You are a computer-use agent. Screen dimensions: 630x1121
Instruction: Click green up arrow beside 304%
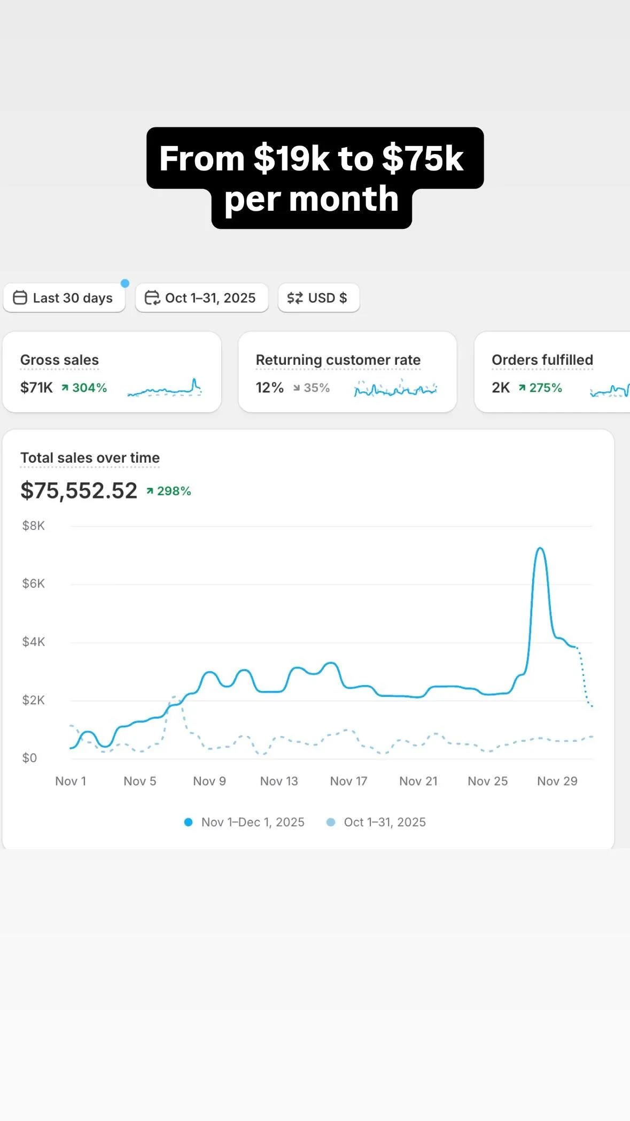(65, 388)
